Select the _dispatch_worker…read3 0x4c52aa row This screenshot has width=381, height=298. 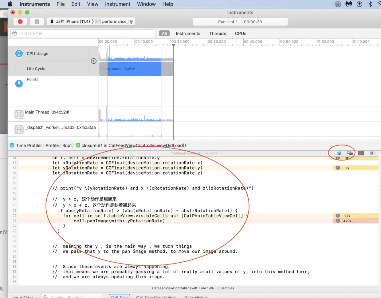(x=60, y=127)
